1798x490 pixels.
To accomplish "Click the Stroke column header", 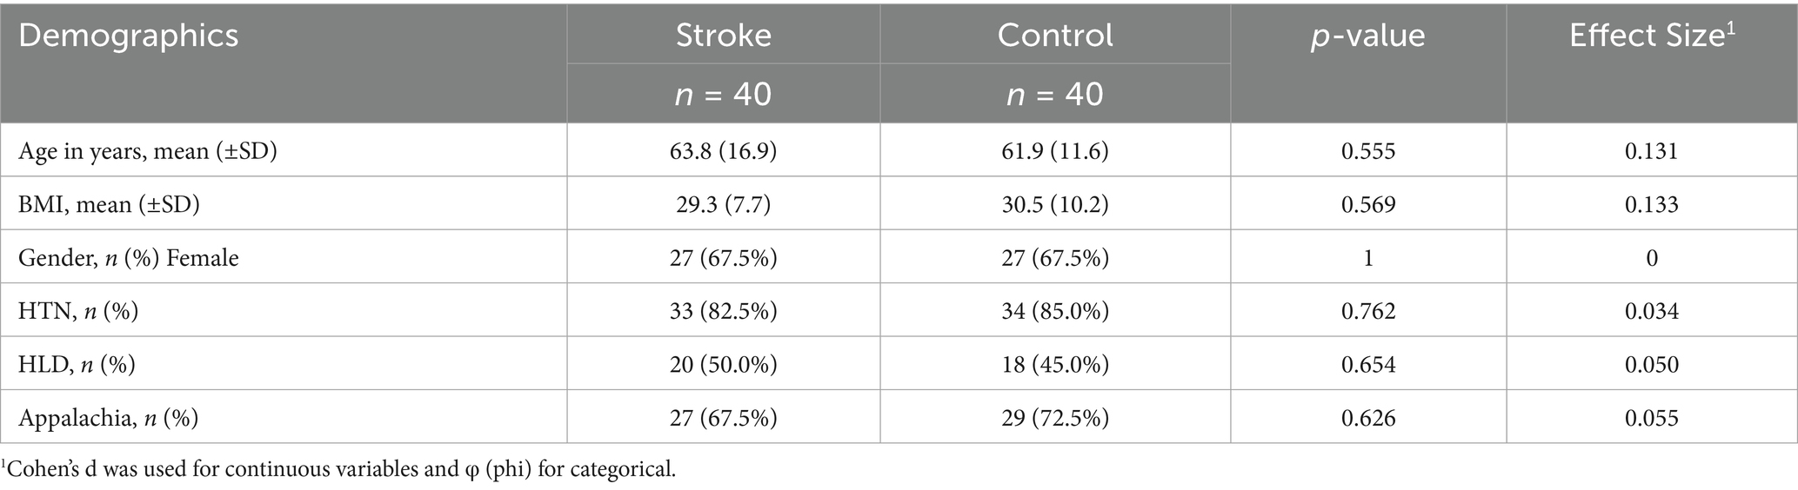I will click(x=723, y=35).
